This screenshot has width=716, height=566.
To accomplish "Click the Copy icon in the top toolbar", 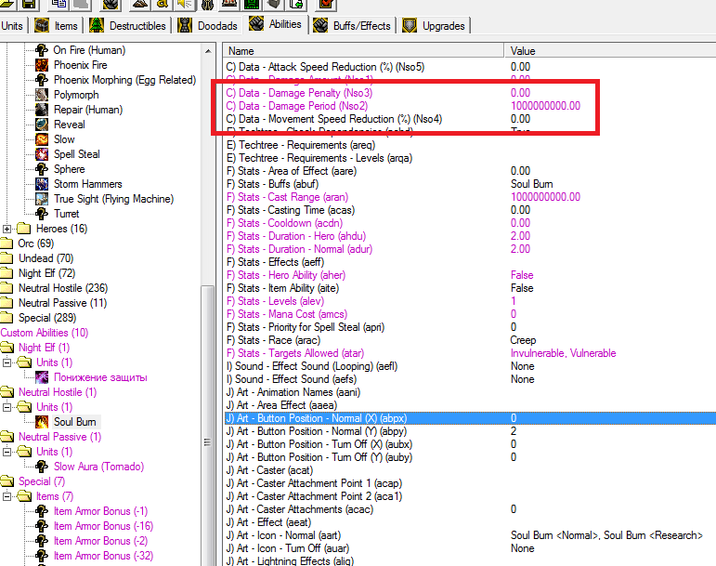I will tap(59, 5).
